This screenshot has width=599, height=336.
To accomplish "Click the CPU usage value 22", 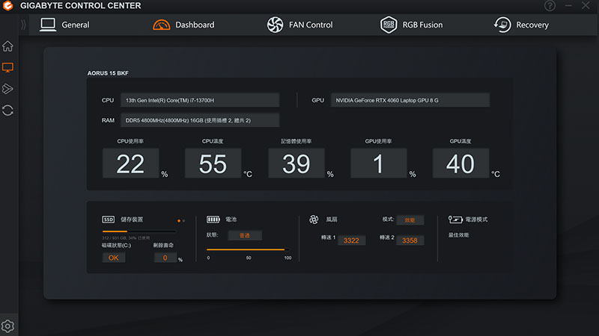I will point(130,164).
